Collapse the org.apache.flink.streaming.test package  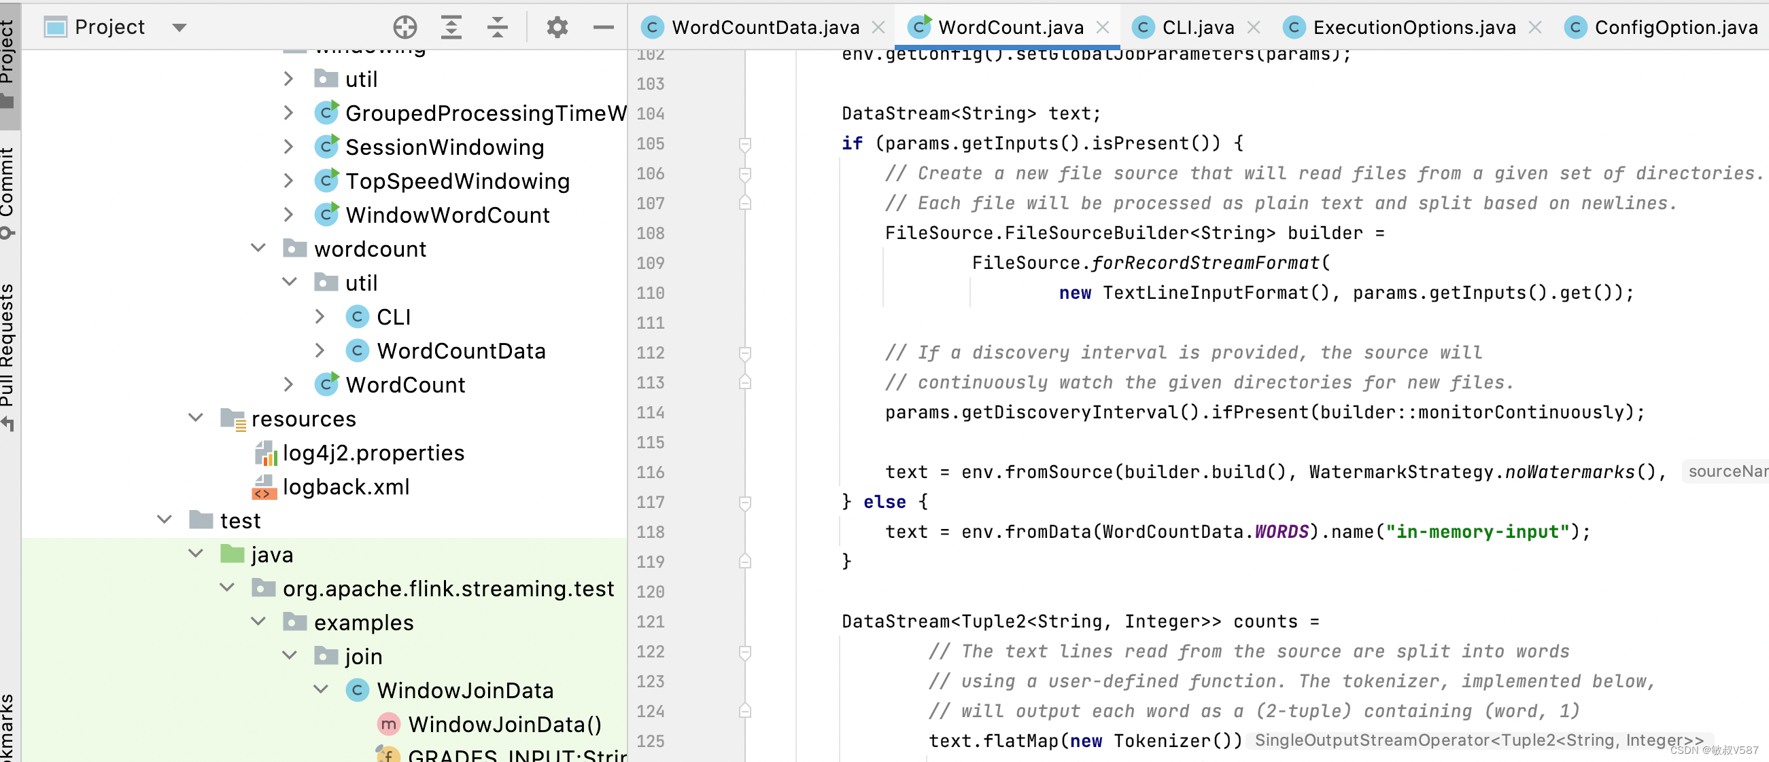(226, 587)
